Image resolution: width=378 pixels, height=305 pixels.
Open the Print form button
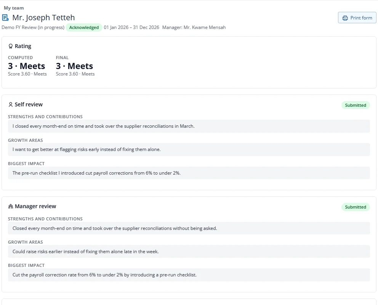(x=357, y=18)
